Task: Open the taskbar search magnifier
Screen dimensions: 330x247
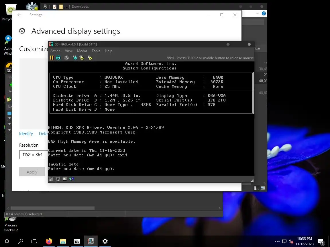Action: (x=21, y=241)
